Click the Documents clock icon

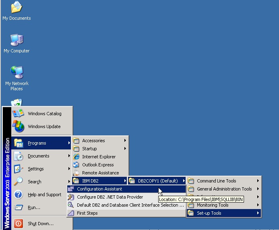point(19,156)
